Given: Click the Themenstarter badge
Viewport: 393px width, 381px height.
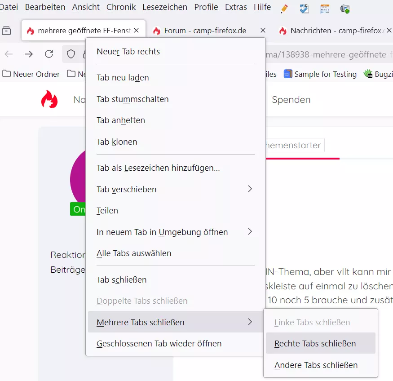Looking at the screenshot, I should 294,145.
